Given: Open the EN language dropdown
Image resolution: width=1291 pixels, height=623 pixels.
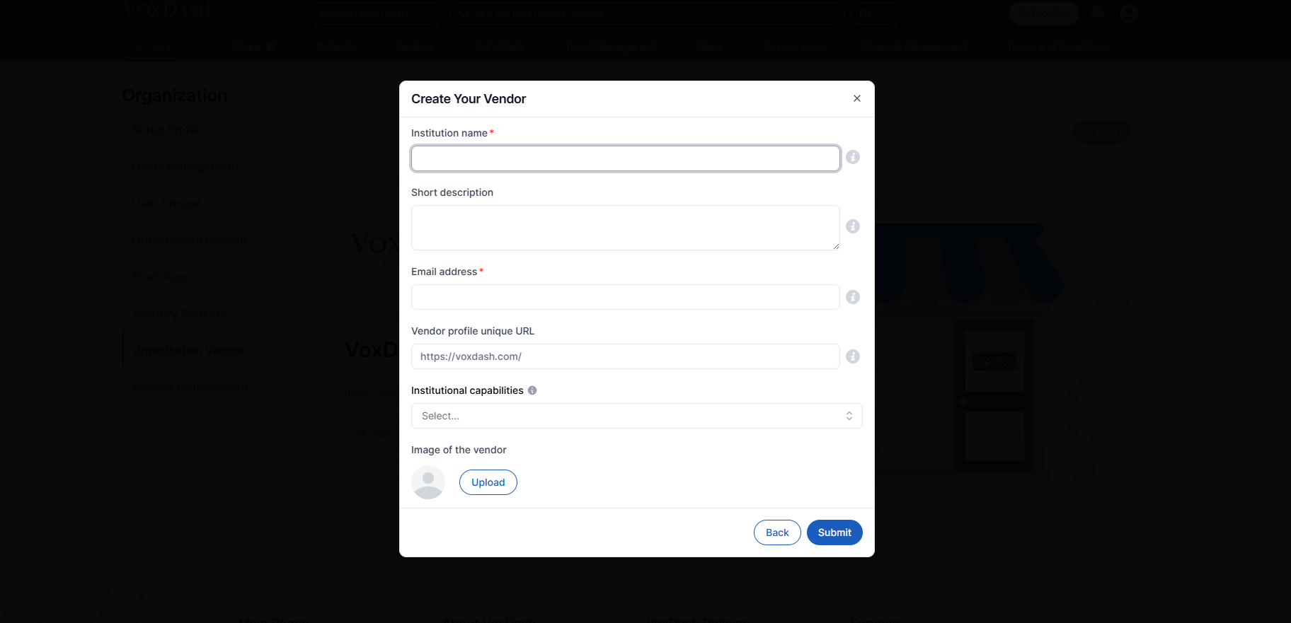Looking at the screenshot, I should (x=876, y=13).
